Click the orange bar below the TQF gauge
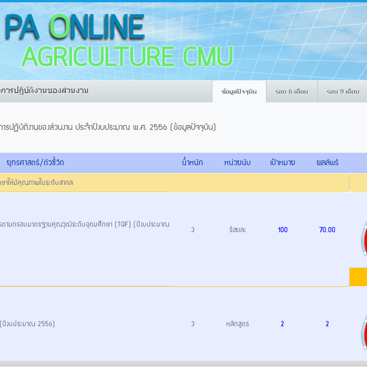The width and height of the screenshot is (367, 367). [x=358, y=277]
